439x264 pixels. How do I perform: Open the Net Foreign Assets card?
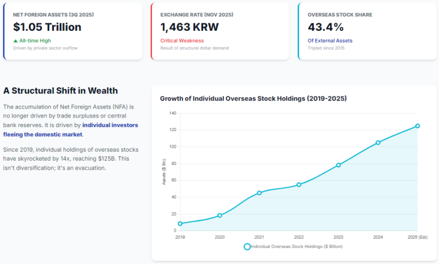tap(73, 31)
